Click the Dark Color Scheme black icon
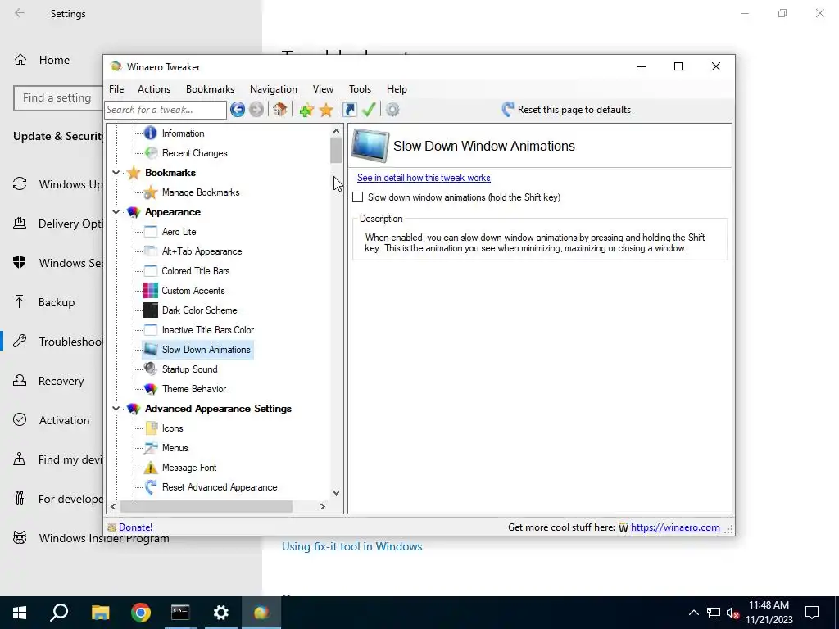Screen dimensions: 839x629 151,310
